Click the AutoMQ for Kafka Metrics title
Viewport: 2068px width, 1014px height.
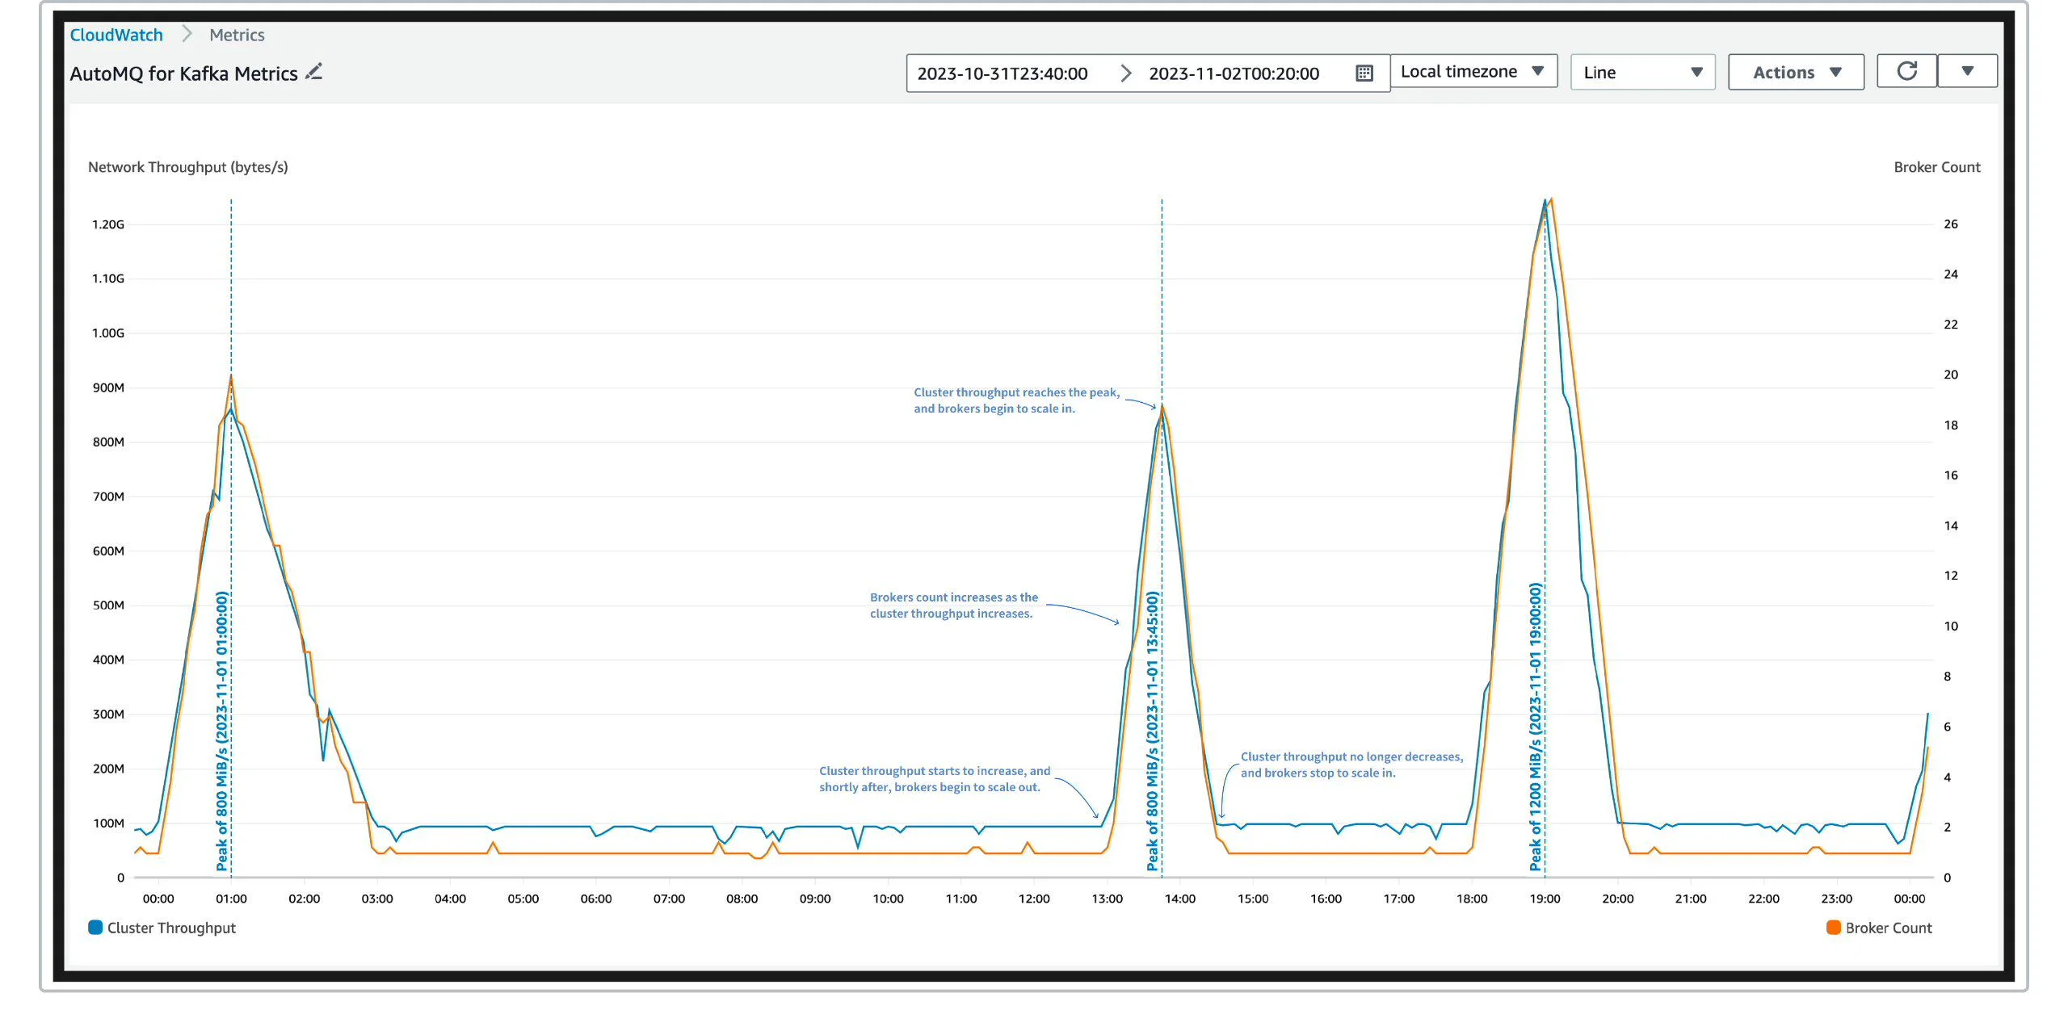[183, 73]
